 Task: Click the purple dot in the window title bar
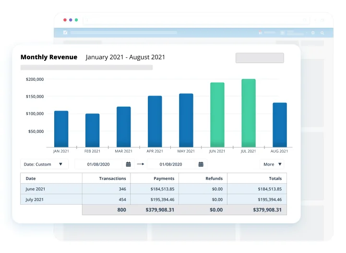point(71,20)
